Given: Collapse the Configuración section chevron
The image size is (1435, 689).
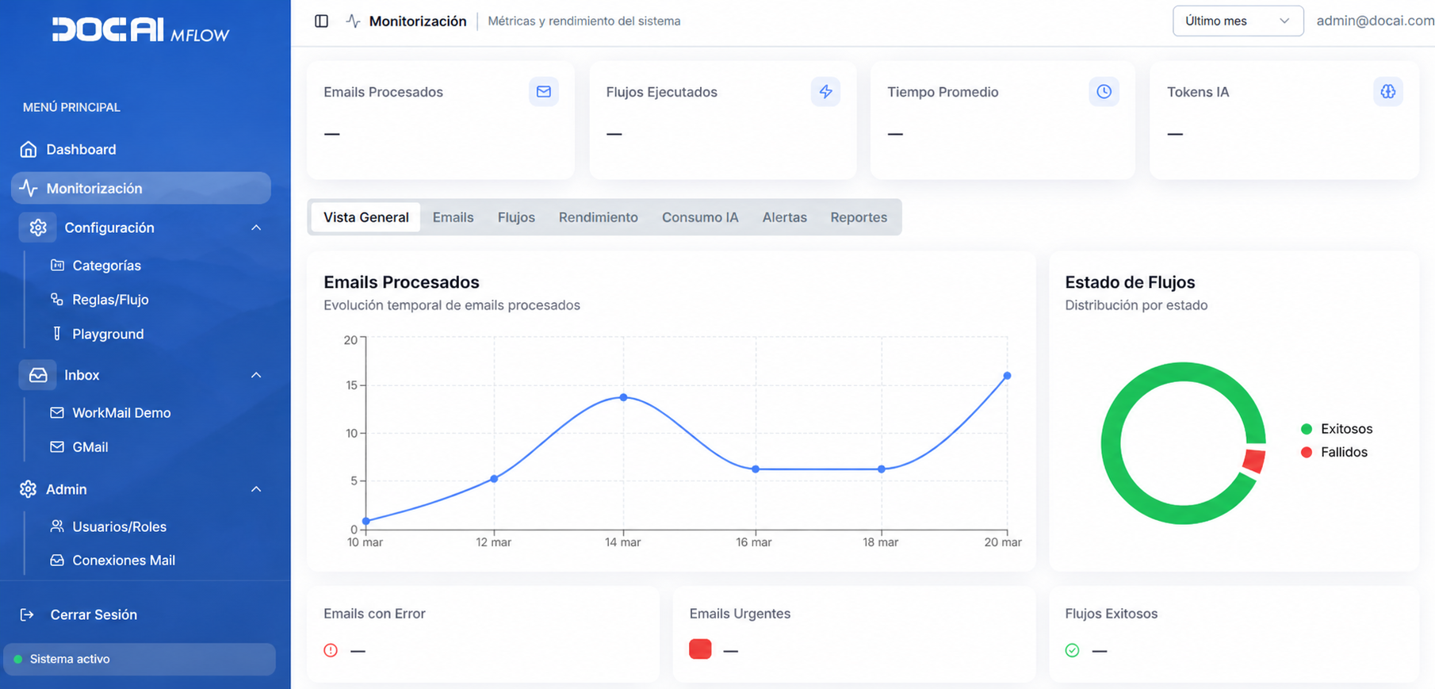Looking at the screenshot, I should 256,228.
